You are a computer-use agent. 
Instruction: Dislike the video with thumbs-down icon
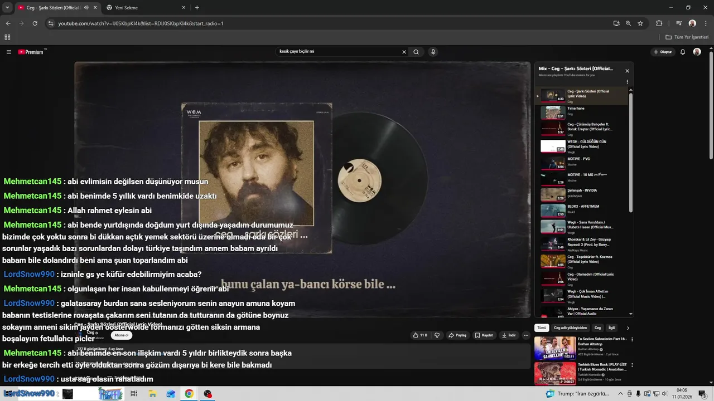click(437, 335)
